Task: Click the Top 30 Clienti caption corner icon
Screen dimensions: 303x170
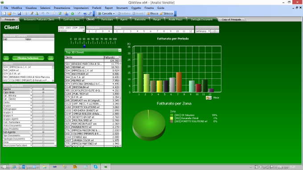Action: point(120,50)
